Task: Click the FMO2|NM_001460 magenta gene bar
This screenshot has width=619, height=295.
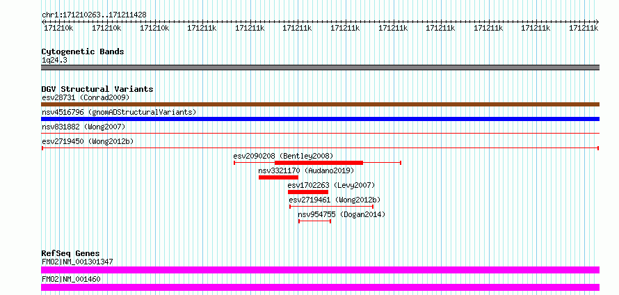Action: pyautogui.click(x=320, y=287)
